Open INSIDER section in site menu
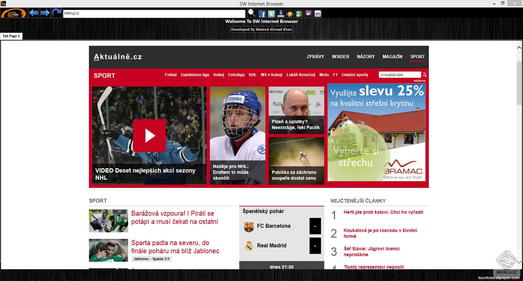The image size is (523, 281). [x=340, y=57]
